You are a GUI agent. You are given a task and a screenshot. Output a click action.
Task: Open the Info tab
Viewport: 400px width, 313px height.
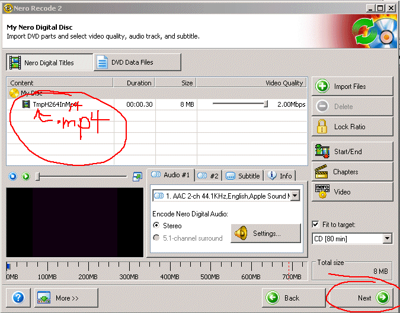tap(280, 175)
